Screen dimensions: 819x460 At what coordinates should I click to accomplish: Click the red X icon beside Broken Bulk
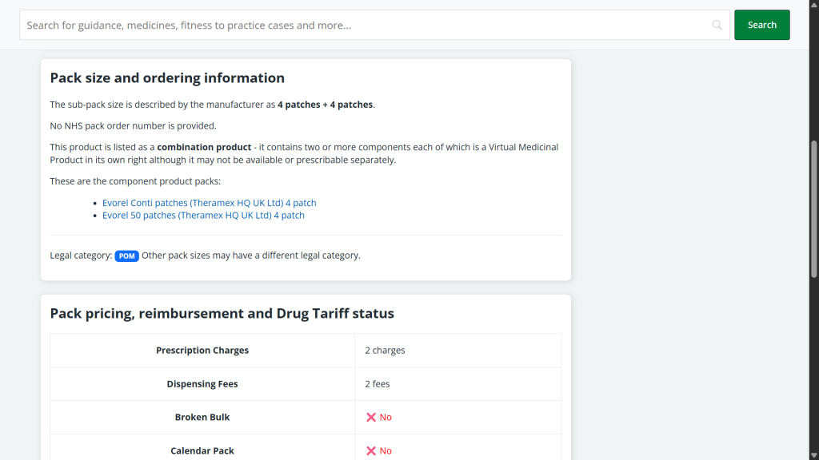371,418
